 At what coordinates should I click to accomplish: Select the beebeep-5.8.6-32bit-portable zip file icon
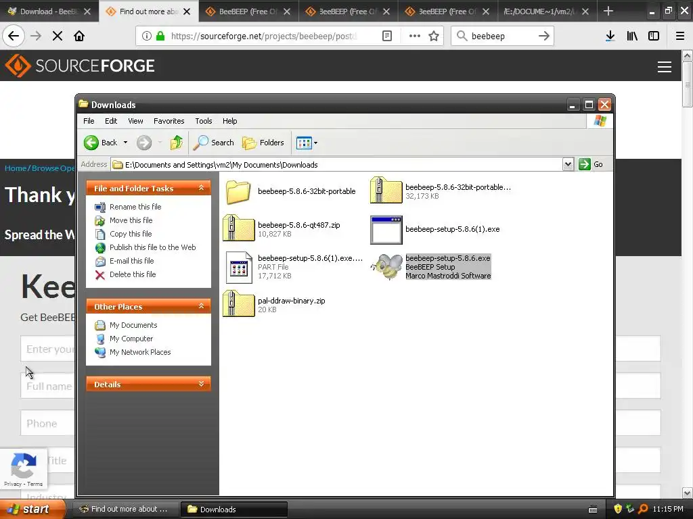pyautogui.click(x=386, y=191)
